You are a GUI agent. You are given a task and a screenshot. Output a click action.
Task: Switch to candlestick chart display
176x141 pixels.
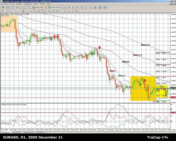click(70, 7)
